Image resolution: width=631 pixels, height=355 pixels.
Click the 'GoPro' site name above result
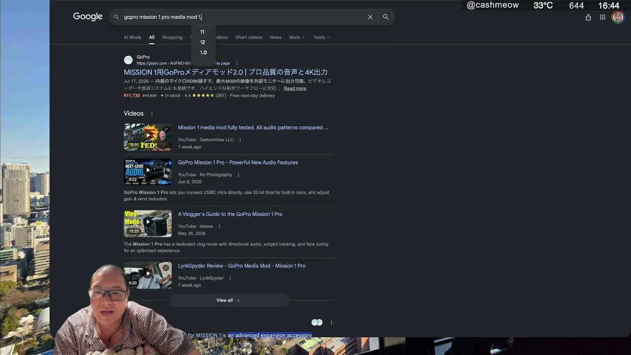point(143,57)
